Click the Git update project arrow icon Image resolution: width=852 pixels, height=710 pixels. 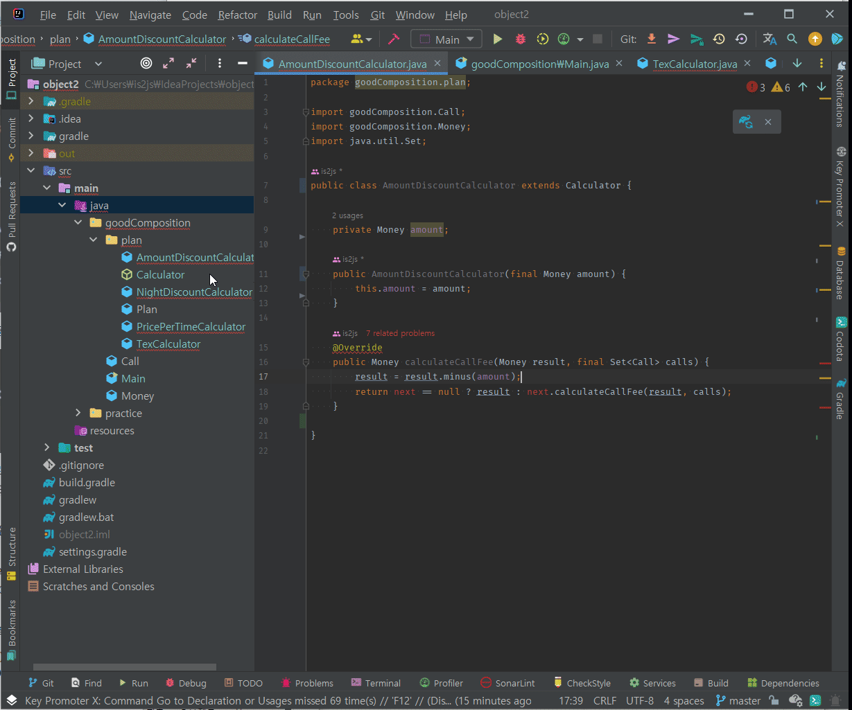pyautogui.click(x=651, y=39)
